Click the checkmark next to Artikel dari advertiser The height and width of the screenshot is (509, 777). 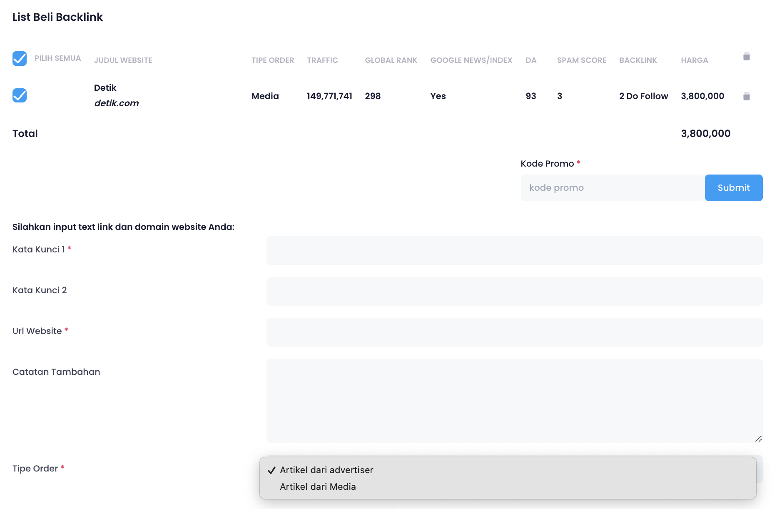click(272, 470)
